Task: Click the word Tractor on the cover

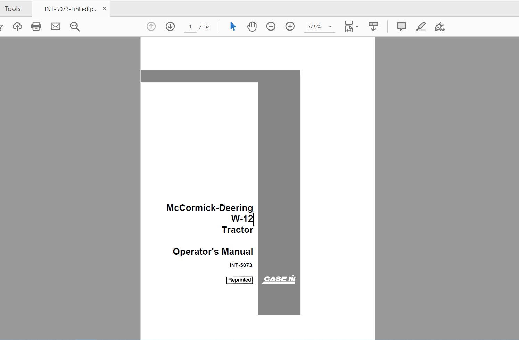Action: pos(237,230)
